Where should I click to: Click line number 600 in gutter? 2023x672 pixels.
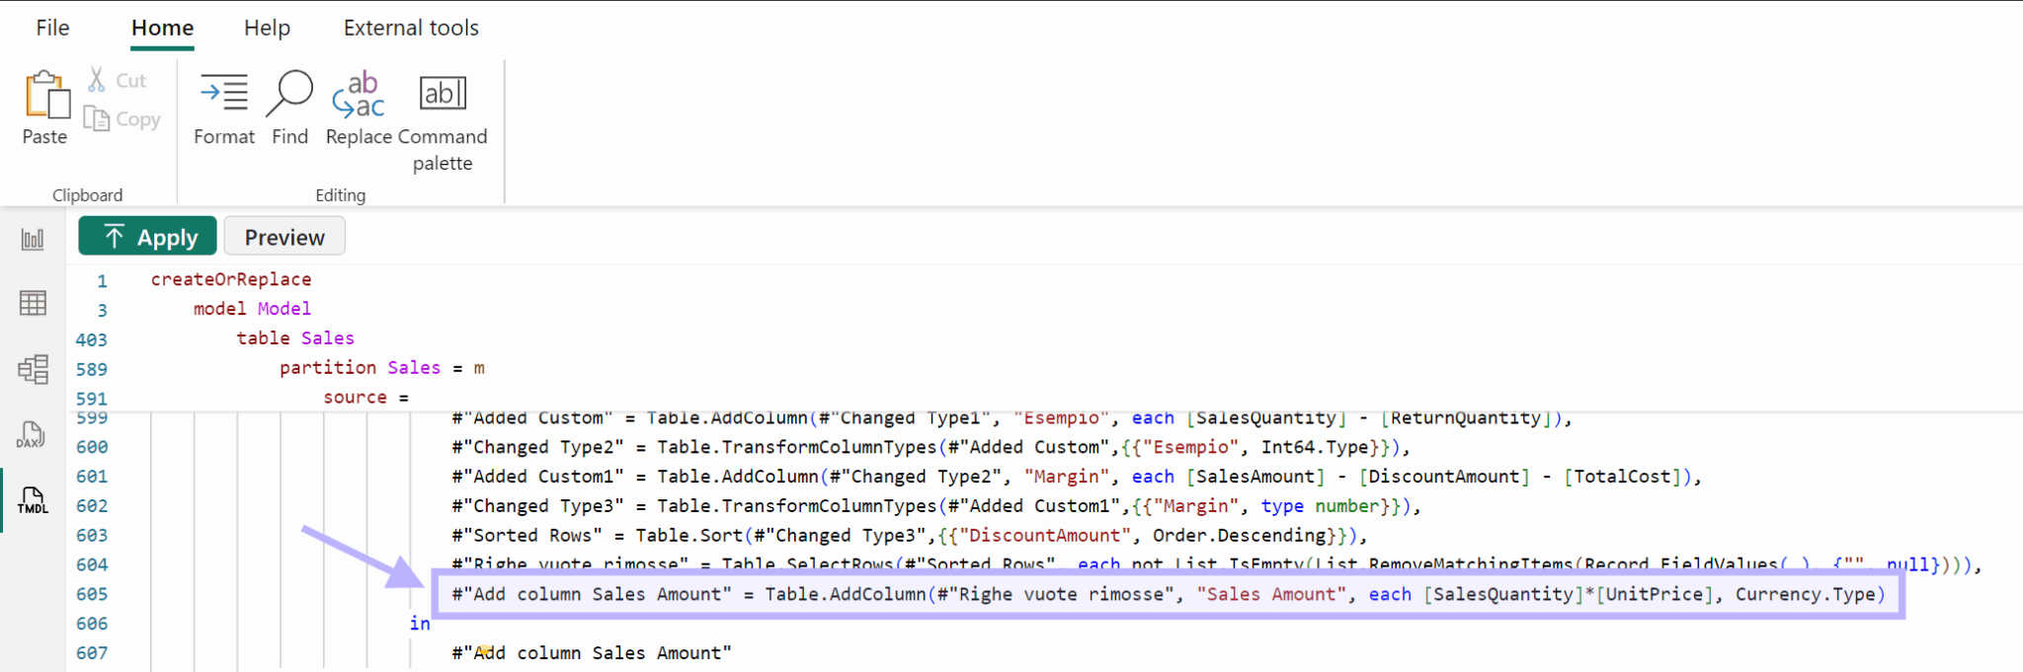[x=92, y=447]
